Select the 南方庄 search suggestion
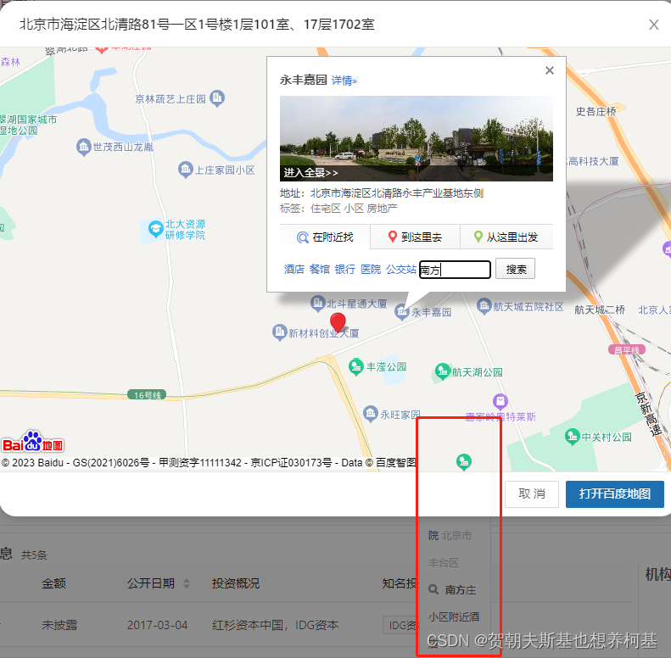 pos(461,589)
